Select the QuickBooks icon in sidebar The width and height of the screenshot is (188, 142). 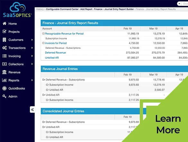point(4,88)
